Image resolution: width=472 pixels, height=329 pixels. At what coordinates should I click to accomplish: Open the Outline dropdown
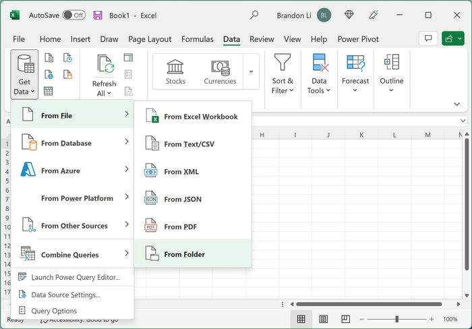pyautogui.click(x=391, y=74)
